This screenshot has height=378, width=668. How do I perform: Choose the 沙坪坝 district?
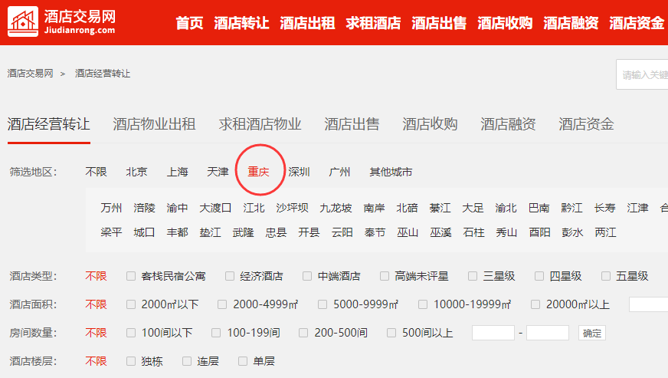click(292, 208)
